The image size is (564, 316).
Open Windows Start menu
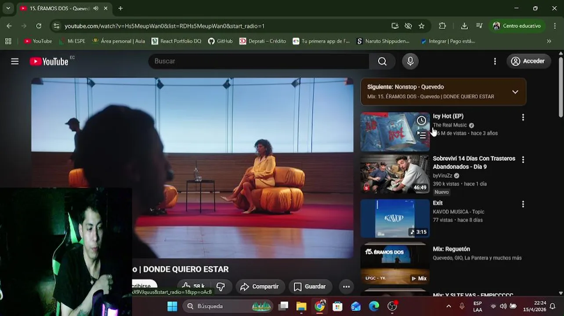point(172,306)
